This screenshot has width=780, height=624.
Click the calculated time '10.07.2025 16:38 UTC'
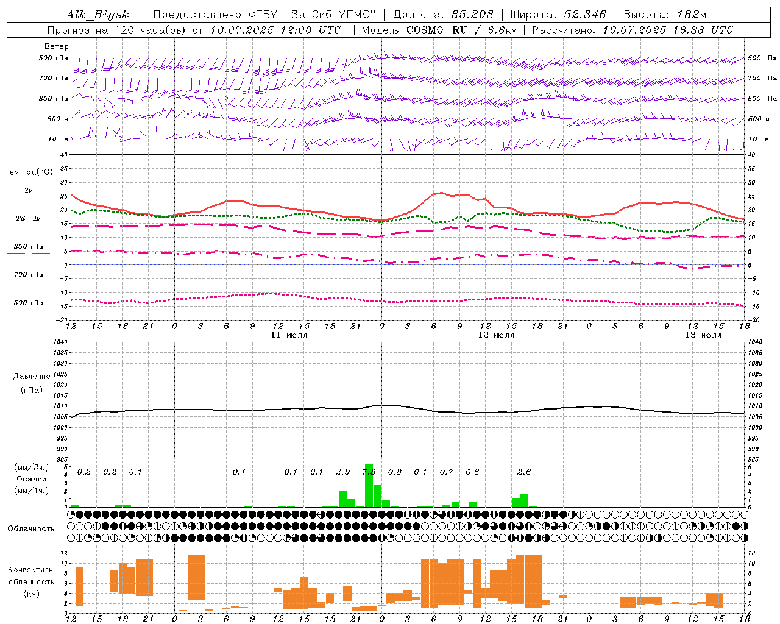[x=668, y=30]
